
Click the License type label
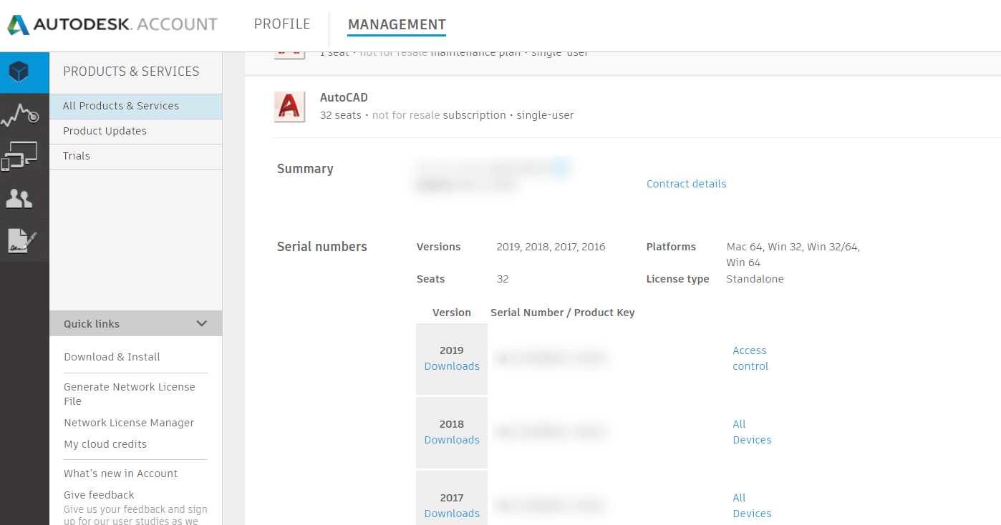pos(677,279)
